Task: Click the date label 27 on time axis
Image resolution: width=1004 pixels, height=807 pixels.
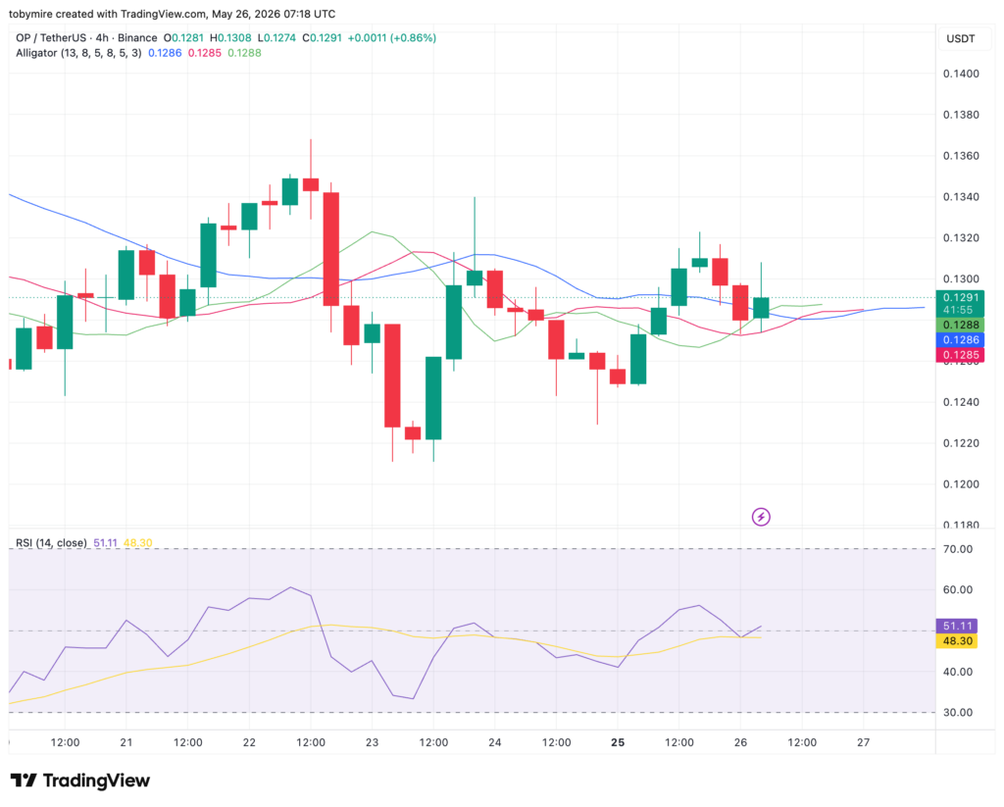Action: (863, 742)
